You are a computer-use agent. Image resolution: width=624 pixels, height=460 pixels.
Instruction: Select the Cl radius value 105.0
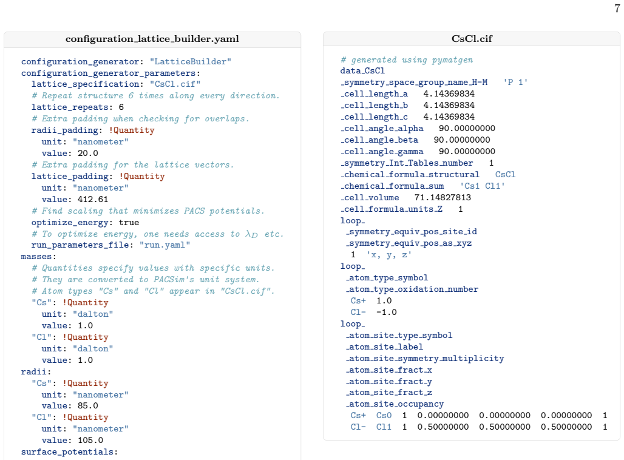point(90,441)
